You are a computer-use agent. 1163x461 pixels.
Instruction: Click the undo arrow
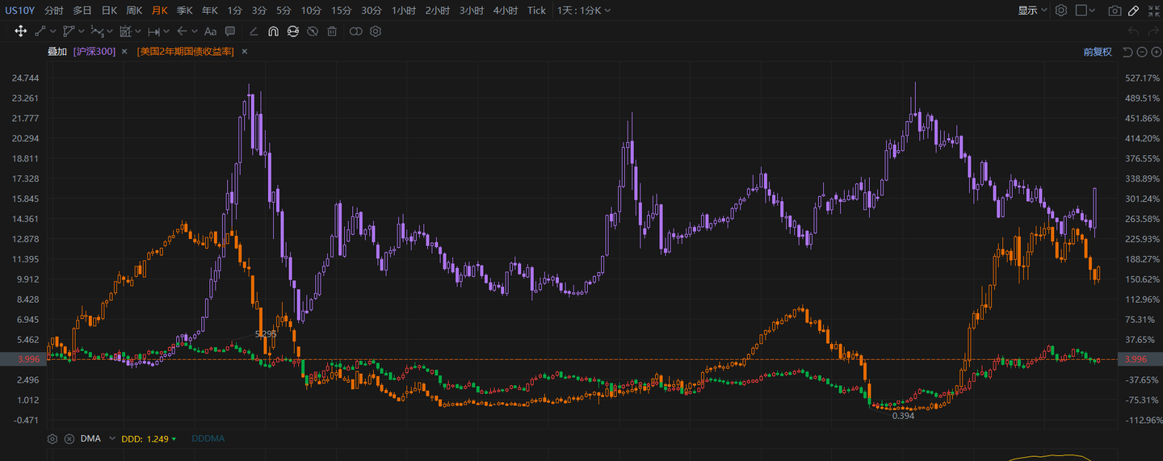coord(1133,31)
